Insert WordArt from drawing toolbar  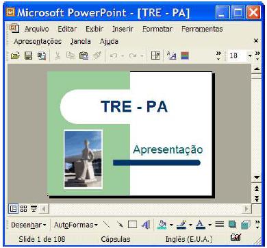[146, 225]
